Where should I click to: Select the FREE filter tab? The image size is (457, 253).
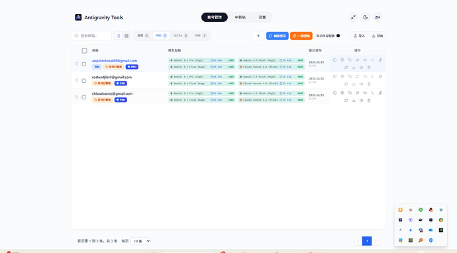[x=200, y=36]
